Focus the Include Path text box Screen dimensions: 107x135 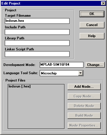coord(37,32)
